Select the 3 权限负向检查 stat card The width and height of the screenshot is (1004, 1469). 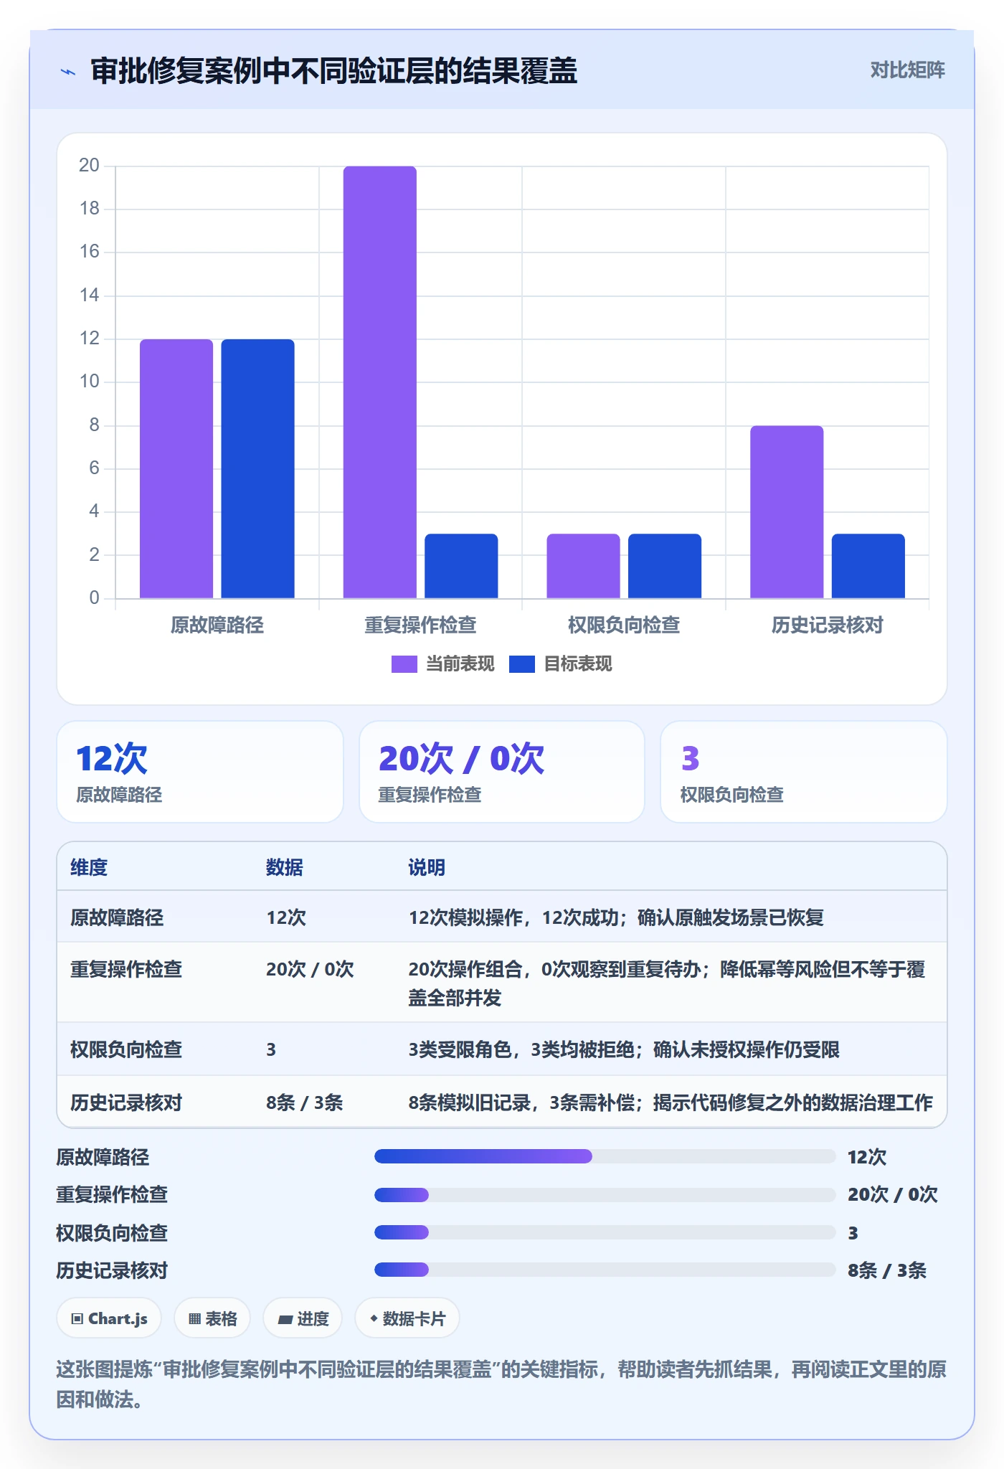(x=804, y=772)
